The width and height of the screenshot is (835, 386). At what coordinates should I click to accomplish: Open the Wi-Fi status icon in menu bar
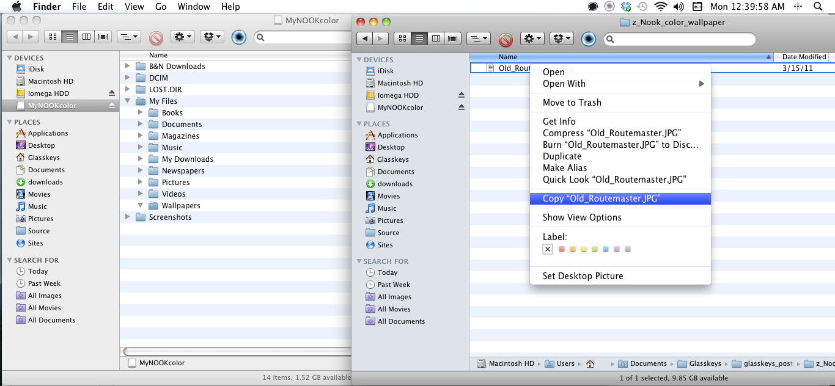point(660,7)
